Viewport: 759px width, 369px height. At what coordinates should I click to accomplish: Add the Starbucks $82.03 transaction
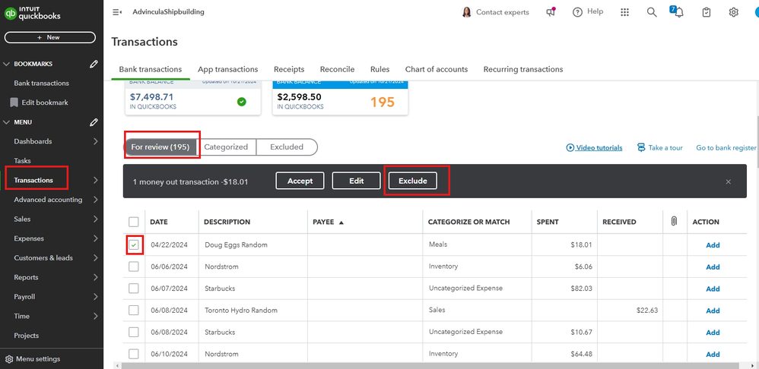tap(713, 289)
